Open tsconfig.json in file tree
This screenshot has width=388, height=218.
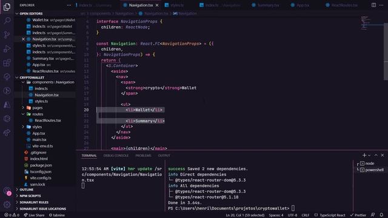tap(41, 171)
